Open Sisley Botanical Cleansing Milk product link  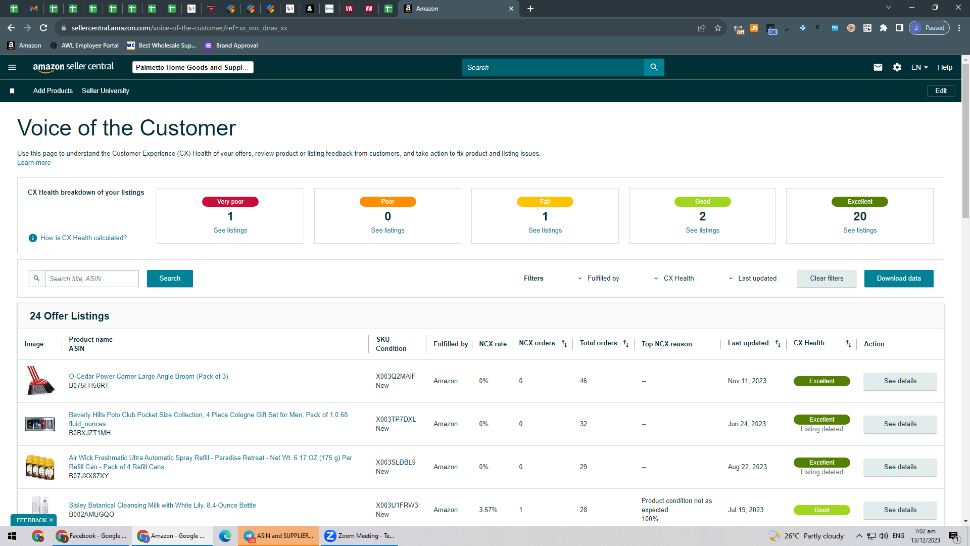pos(162,506)
